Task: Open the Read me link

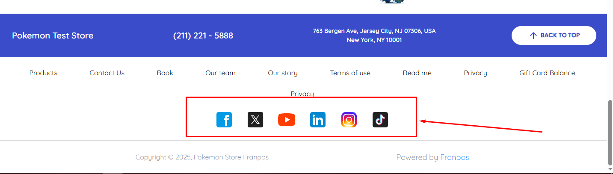Action: 417,73
